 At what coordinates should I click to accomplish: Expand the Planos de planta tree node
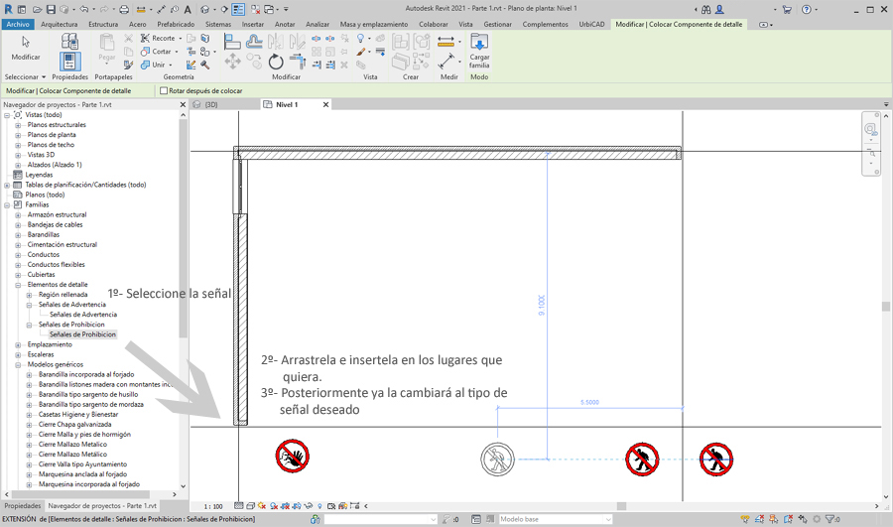click(18, 135)
